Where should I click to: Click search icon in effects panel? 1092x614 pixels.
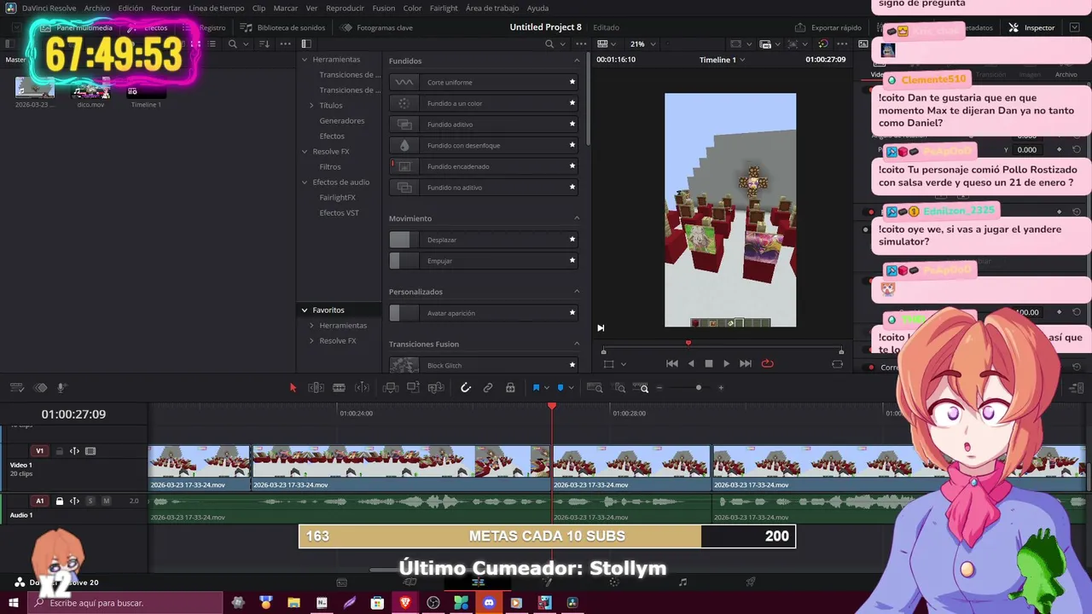(549, 43)
